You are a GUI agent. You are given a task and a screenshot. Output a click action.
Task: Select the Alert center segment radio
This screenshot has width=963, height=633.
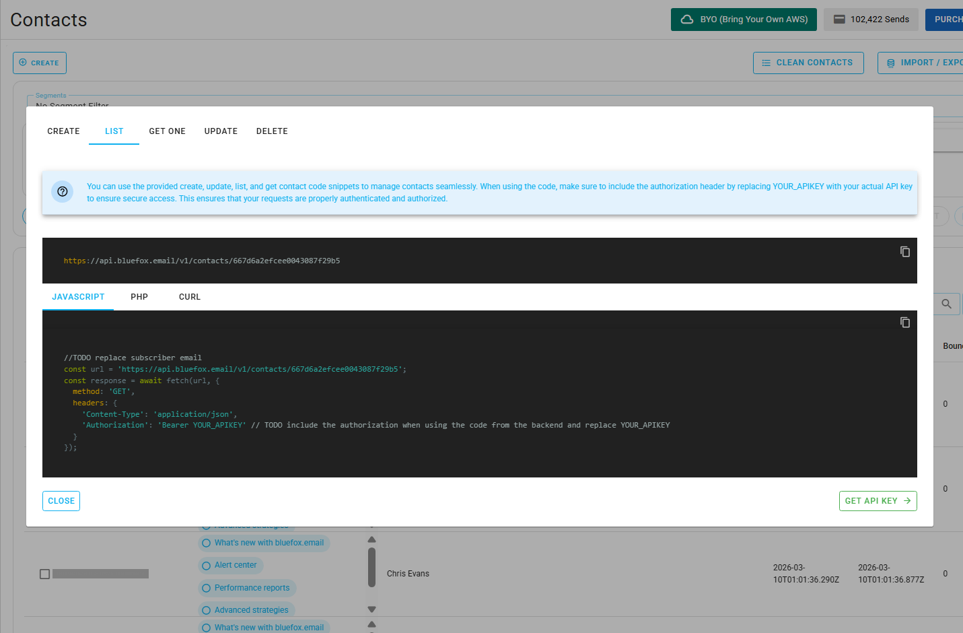pyautogui.click(x=206, y=565)
